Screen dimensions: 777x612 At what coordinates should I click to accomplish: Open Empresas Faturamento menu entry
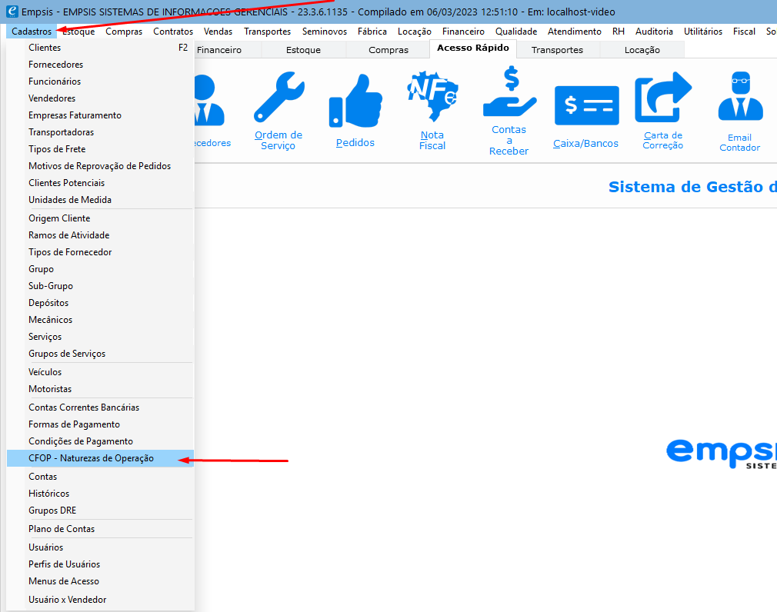pyautogui.click(x=99, y=115)
